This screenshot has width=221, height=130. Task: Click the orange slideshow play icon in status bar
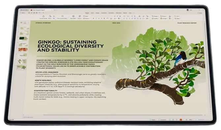pos(181,120)
